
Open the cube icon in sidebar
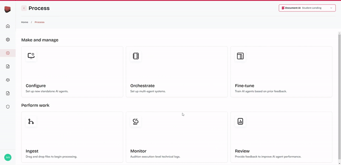8,39
